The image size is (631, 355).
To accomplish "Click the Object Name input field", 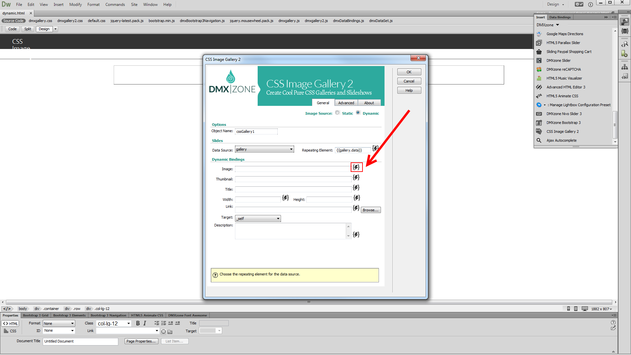I will coord(256,131).
